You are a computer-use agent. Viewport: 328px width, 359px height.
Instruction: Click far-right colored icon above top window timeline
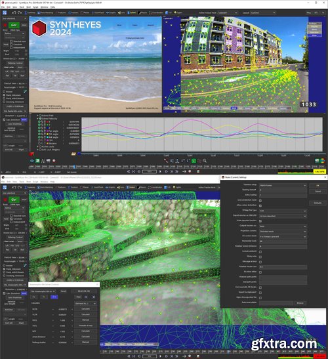point(322,161)
